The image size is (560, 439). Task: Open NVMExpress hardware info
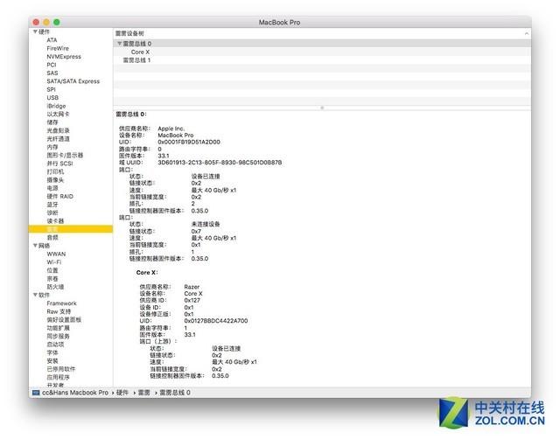64,56
